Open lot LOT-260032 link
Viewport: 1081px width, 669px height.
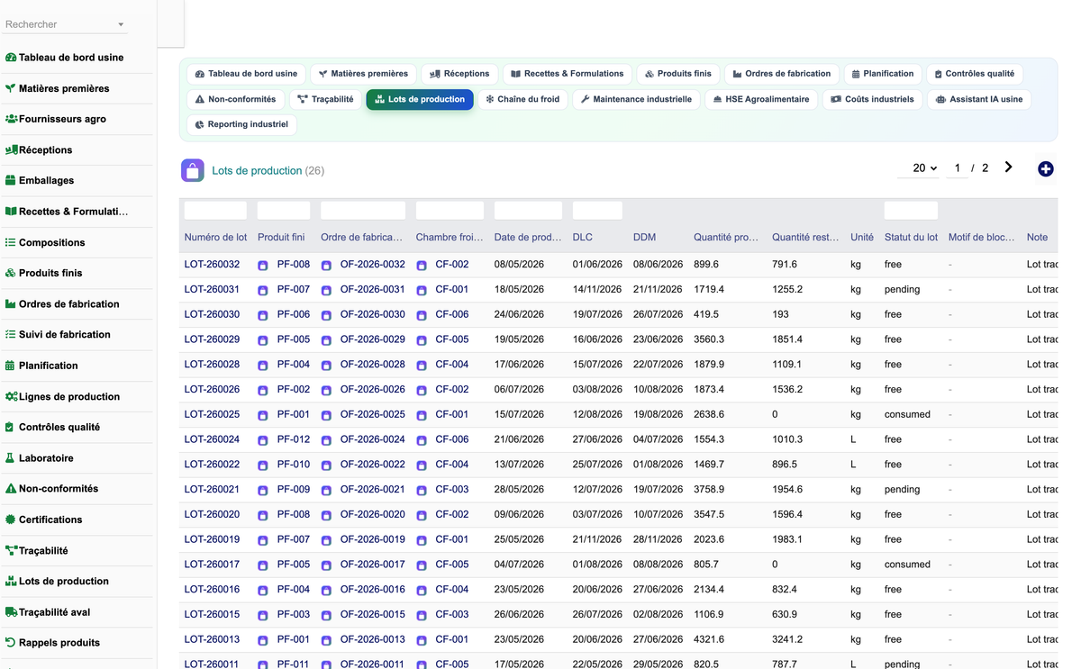point(212,265)
